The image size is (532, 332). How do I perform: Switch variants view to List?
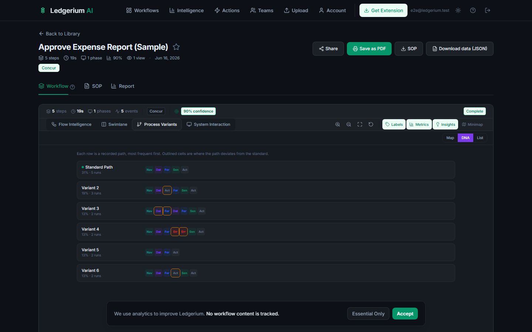tap(480, 138)
